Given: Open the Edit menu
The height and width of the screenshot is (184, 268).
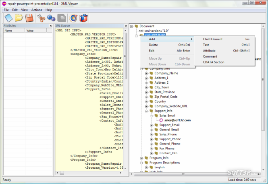Looking at the screenshot, I should pos(15,10).
